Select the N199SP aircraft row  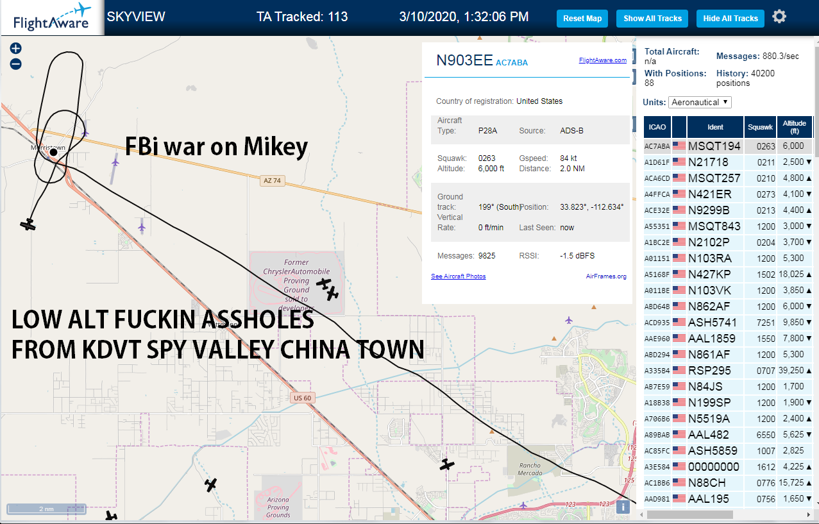pyautogui.click(x=728, y=402)
